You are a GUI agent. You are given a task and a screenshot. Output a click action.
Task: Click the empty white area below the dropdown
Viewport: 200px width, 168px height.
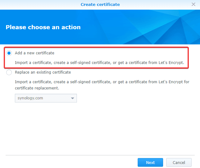coord(100,127)
